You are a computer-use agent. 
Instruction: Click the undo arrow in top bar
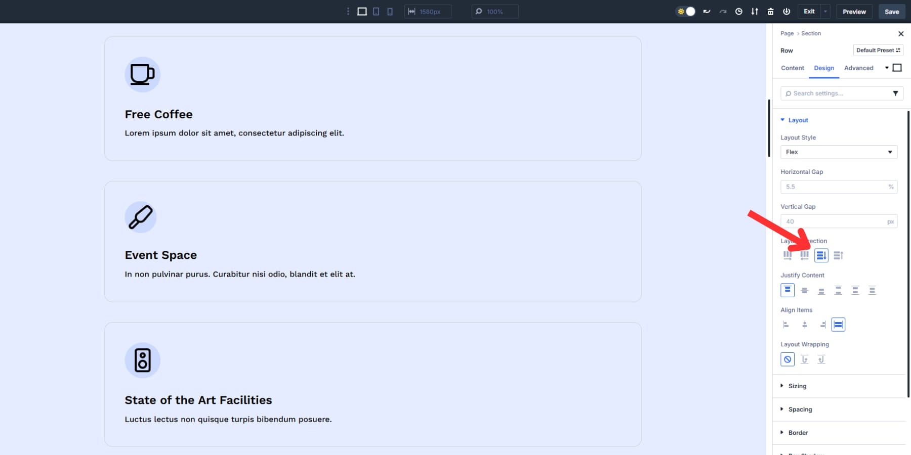707,12
